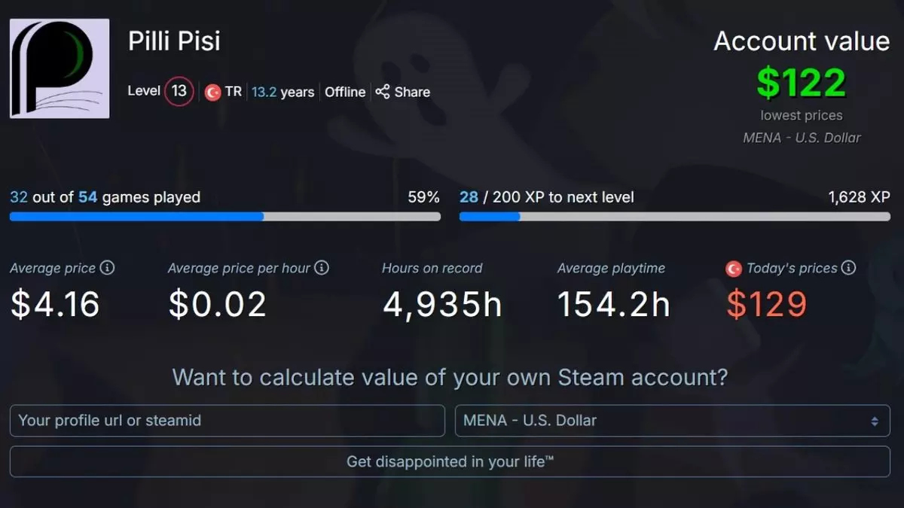Click the Pilli Pisi avatar image
Screen dimensions: 904x508
[x=59, y=68]
